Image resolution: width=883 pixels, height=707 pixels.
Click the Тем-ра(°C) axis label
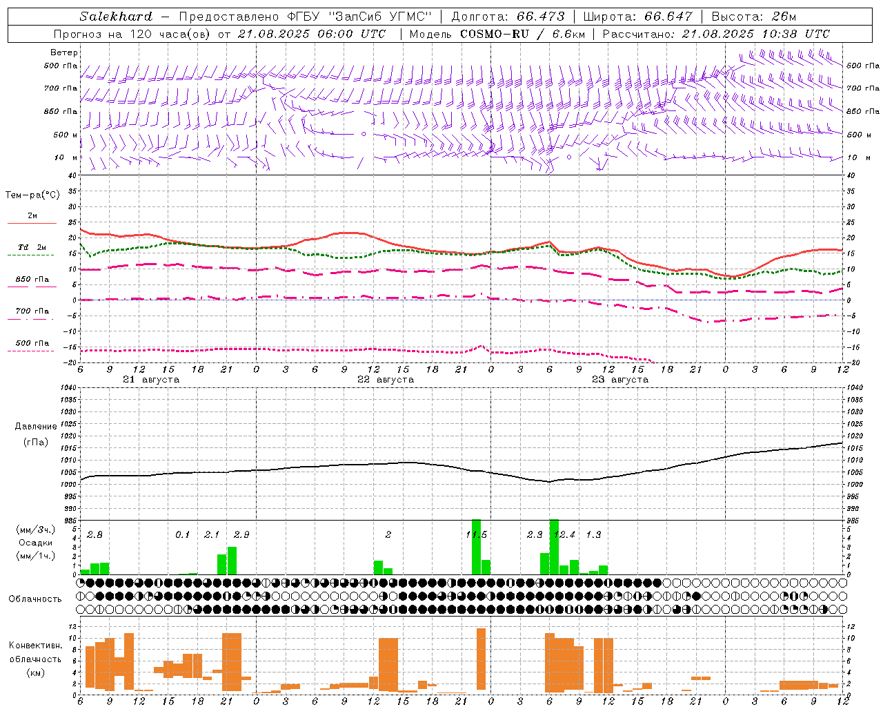tap(32, 195)
